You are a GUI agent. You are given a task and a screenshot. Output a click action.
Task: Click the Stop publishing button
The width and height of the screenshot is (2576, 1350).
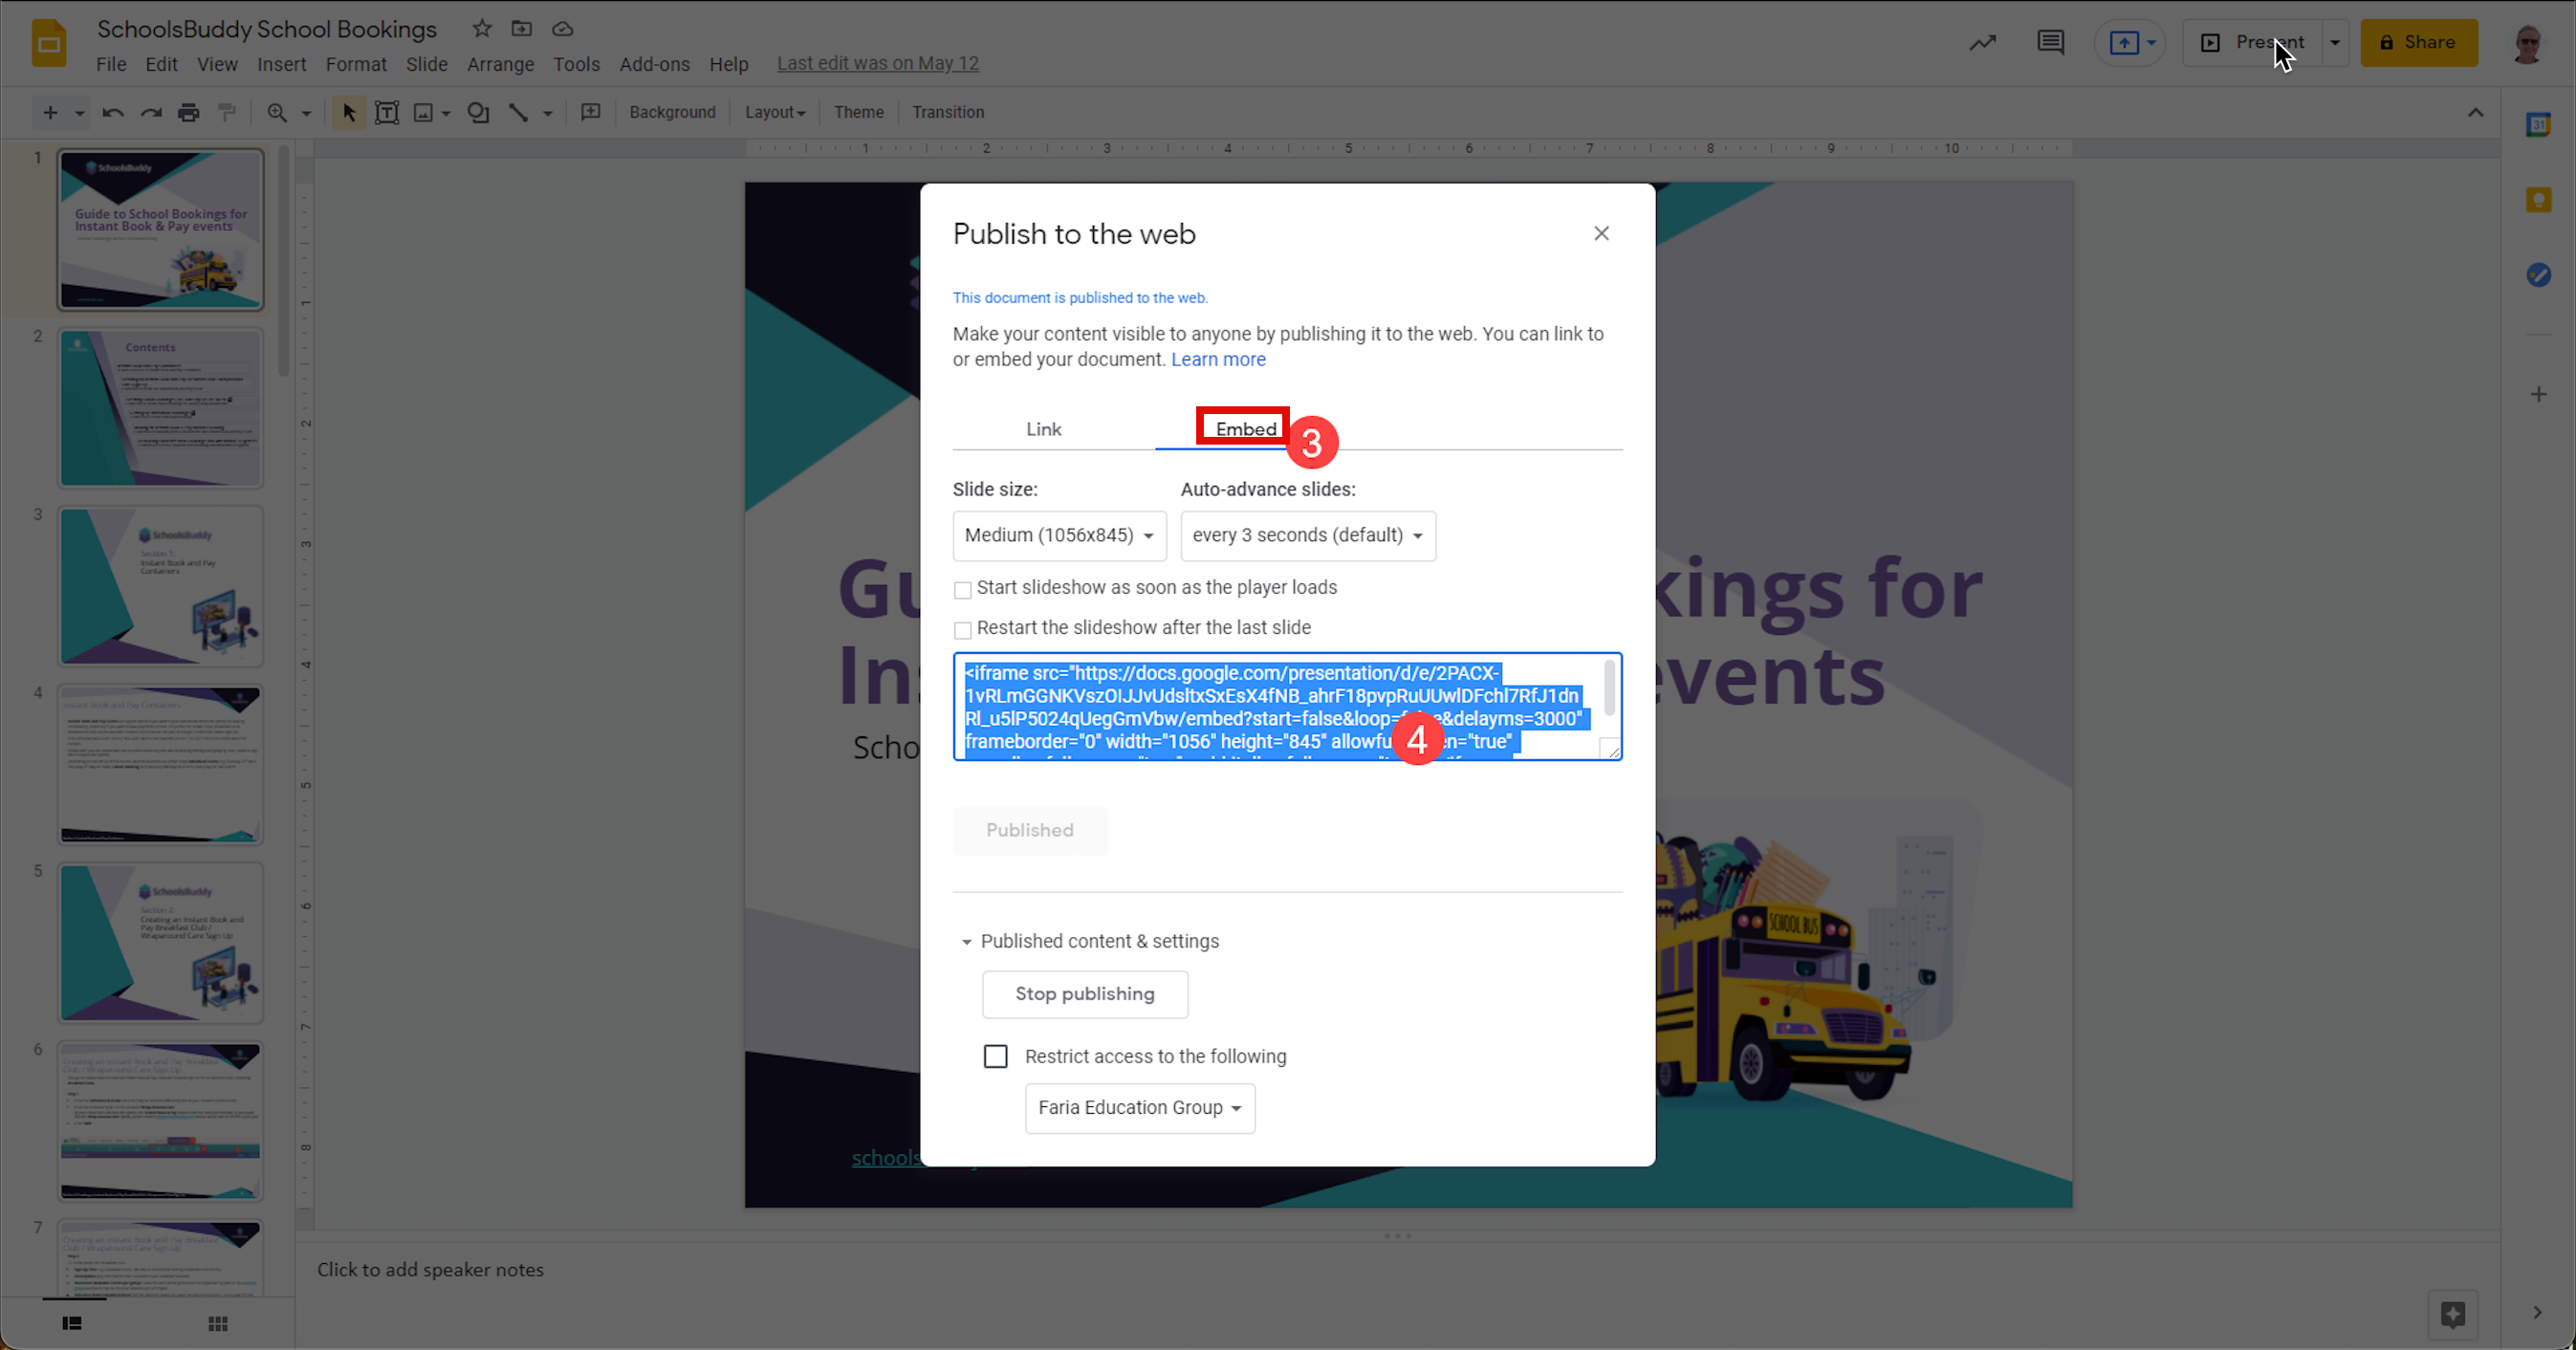click(x=1084, y=993)
